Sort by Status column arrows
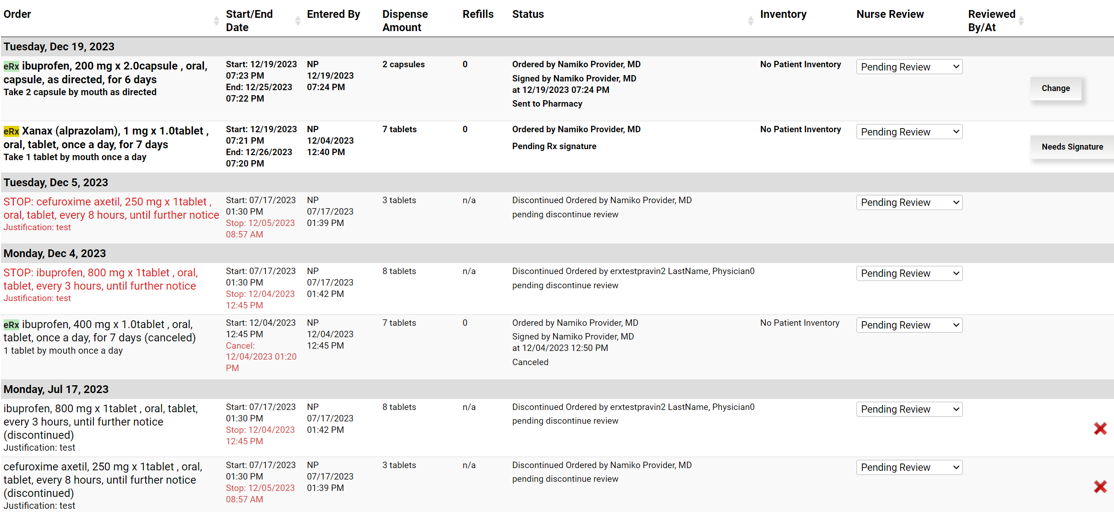 point(751,21)
